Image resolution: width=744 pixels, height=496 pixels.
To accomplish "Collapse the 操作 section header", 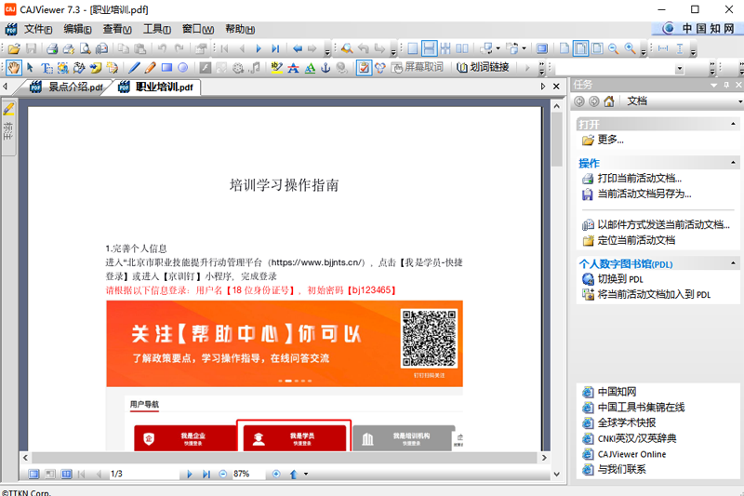I will 589,163.
